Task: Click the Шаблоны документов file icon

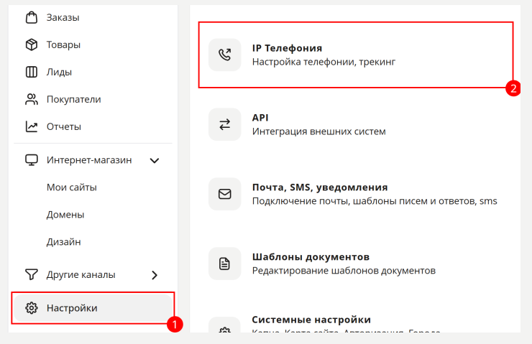Action: (x=224, y=264)
